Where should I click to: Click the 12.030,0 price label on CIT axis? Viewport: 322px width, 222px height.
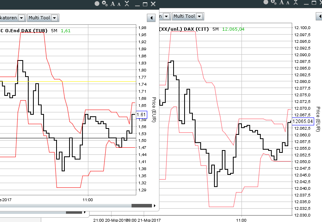pyautogui.click(x=302, y=215)
